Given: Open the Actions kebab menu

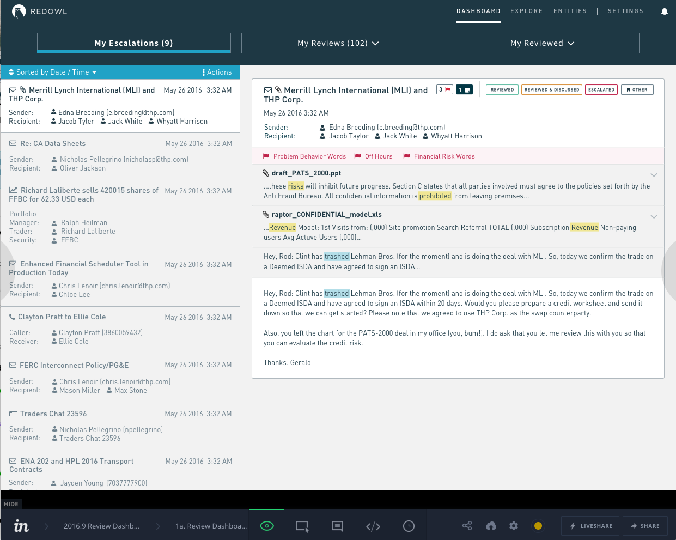Looking at the screenshot, I should [217, 72].
